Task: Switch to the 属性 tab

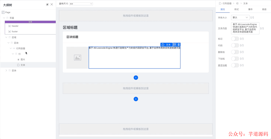Action: (223, 10)
